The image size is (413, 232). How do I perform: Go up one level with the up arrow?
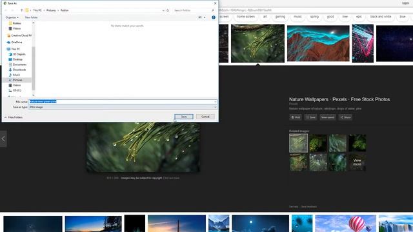pos(21,10)
